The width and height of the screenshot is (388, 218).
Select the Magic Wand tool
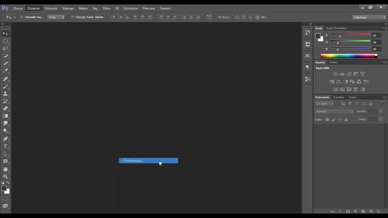[x=5, y=56]
